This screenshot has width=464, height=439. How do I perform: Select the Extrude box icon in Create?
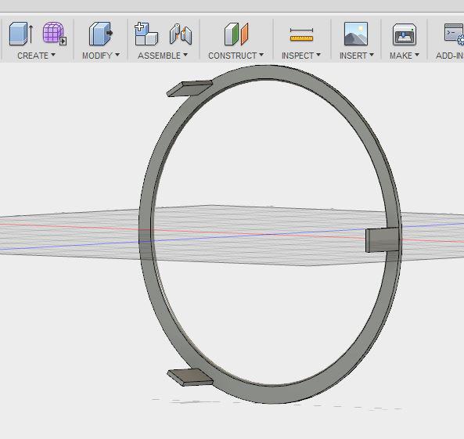21,34
